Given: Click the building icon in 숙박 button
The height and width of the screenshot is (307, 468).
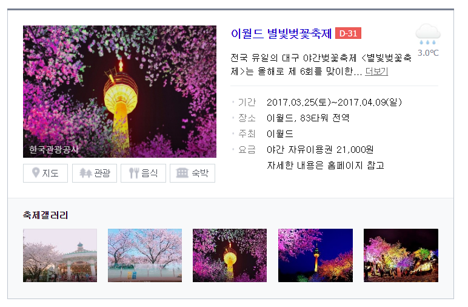Looking at the screenshot, I should [182, 173].
